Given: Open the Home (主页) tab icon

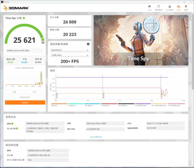Looking at the screenshot, I should [149, 8].
